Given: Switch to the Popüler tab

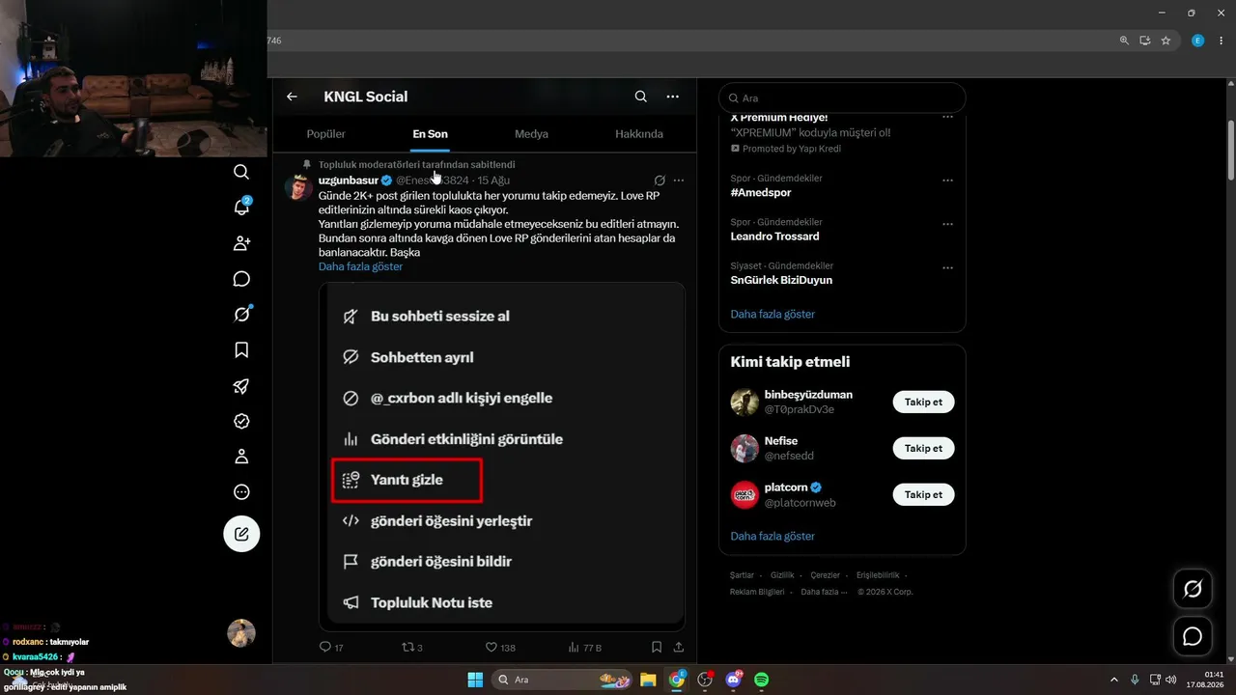Looking at the screenshot, I should (x=325, y=134).
